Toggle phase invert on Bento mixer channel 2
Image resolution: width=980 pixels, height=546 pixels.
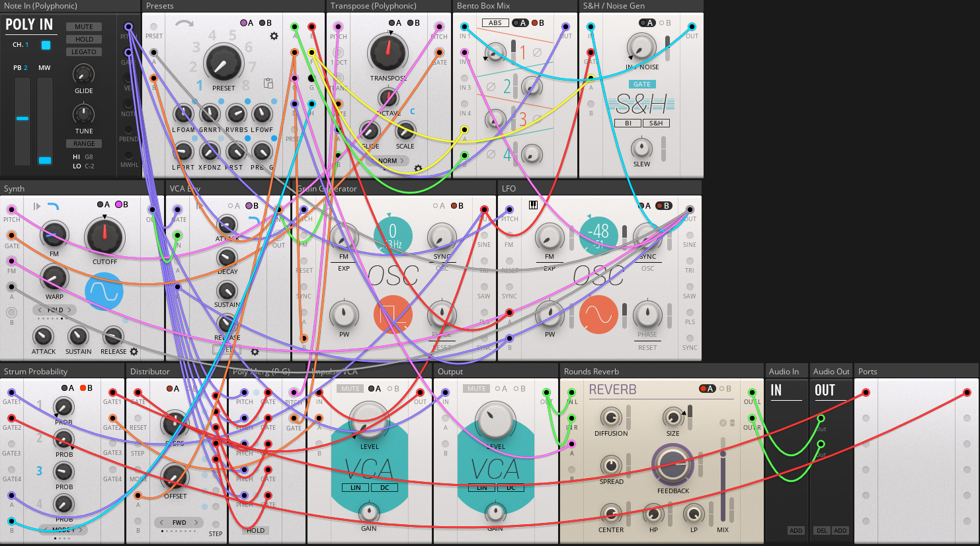pos(491,86)
